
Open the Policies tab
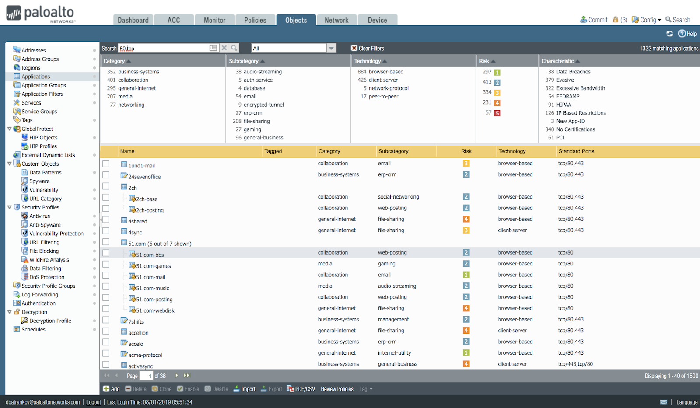[x=255, y=20]
